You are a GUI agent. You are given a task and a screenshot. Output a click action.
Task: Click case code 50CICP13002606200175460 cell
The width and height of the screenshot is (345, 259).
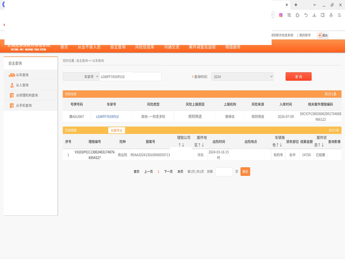(x=320, y=117)
